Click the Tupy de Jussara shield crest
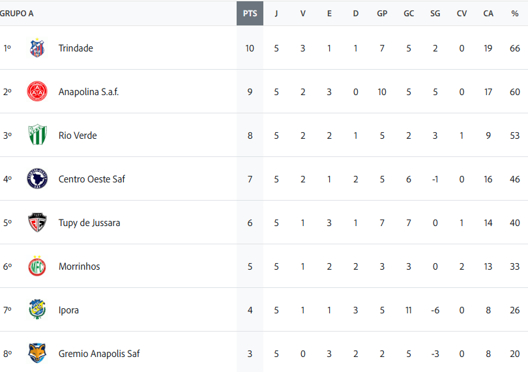 (x=37, y=223)
